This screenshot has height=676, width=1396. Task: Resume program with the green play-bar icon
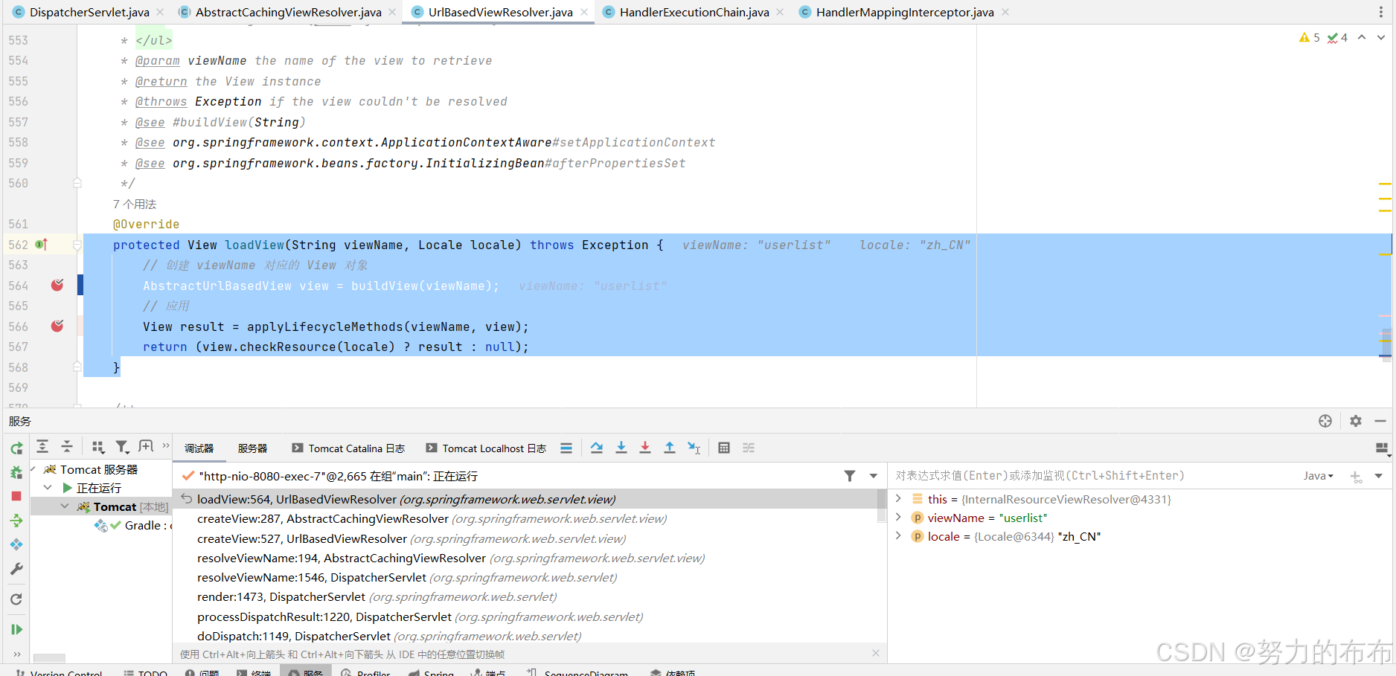point(16,629)
